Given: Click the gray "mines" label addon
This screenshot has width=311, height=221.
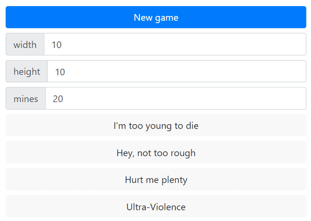Looking at the screenshot, I should (x=26, y=99).
